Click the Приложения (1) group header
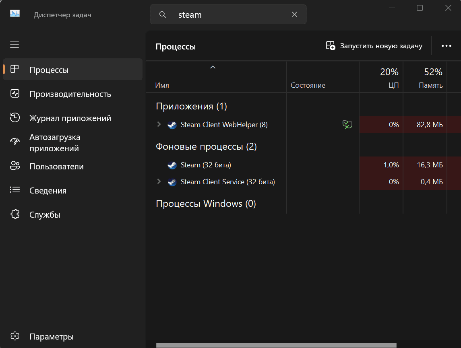 coord(191,106)
